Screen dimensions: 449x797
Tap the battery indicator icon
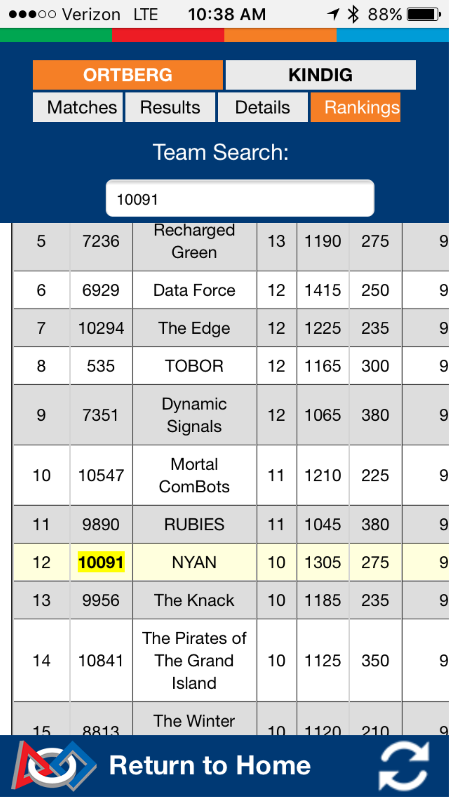click(423, 14)
